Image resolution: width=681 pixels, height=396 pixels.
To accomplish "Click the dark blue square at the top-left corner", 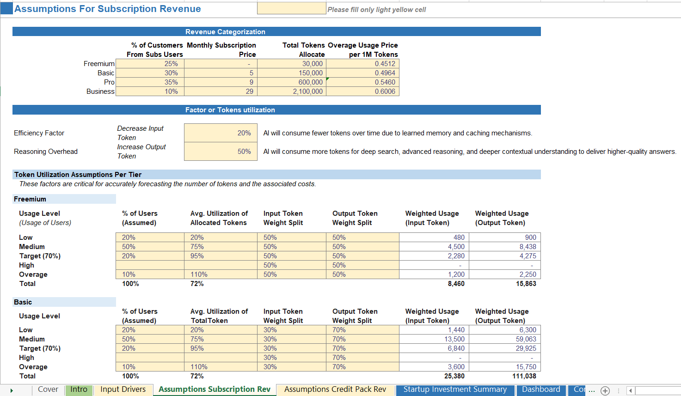I will [6, 8].
